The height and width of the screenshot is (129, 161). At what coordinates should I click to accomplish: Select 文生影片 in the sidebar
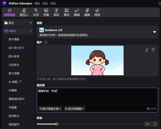pos(14,65)
